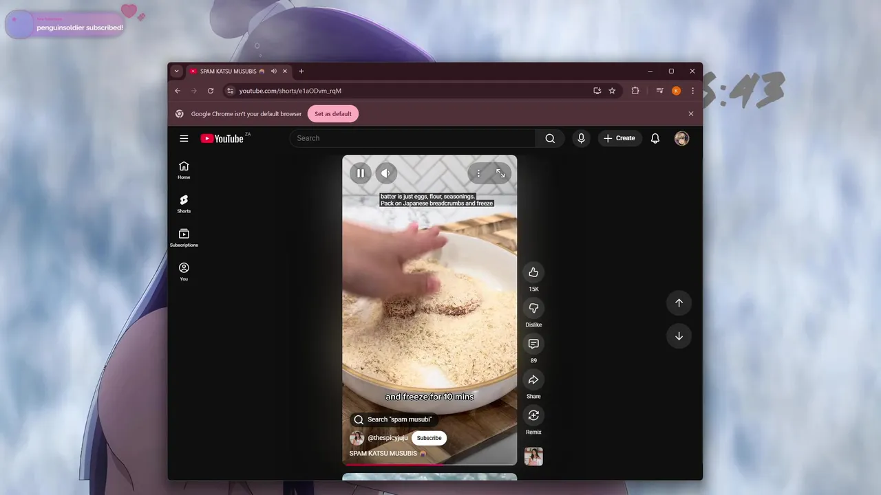Open the @thespicyjuju channel link
Image resolution: width=881 pixels, height=495 pixels.
[x=388, y=438]
